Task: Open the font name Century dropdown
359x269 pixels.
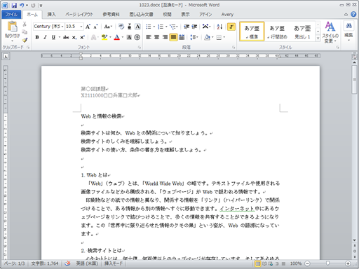Action: (x=62, y=27)
